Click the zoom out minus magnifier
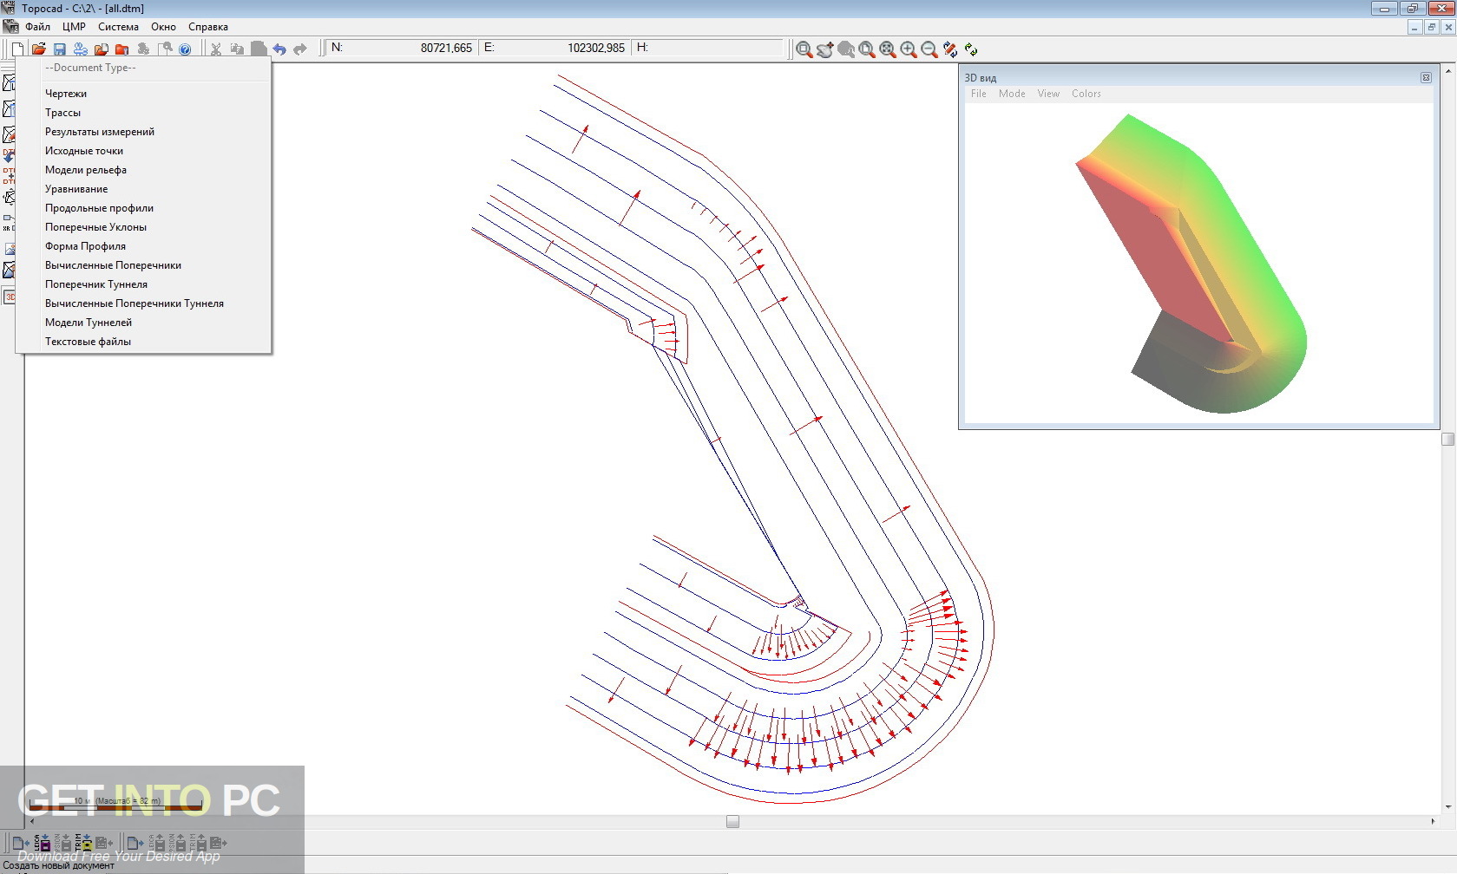The width and height of the screenshot is (1457, 874). pyautogui.click(x=929, y=49)
